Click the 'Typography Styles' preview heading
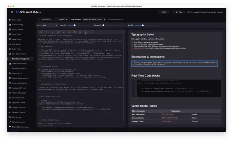The image size is (233, 141). click(143, 35)
